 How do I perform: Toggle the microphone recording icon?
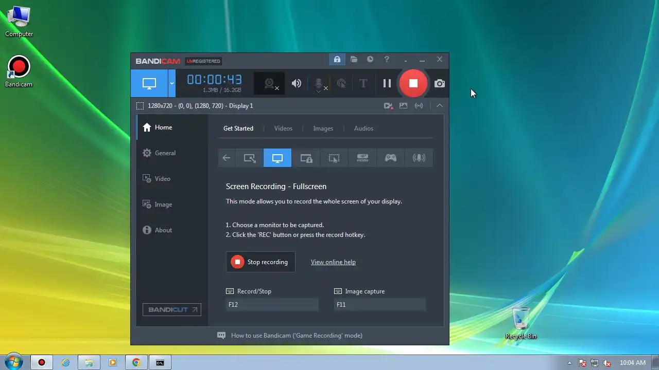[x=319, y=84]
